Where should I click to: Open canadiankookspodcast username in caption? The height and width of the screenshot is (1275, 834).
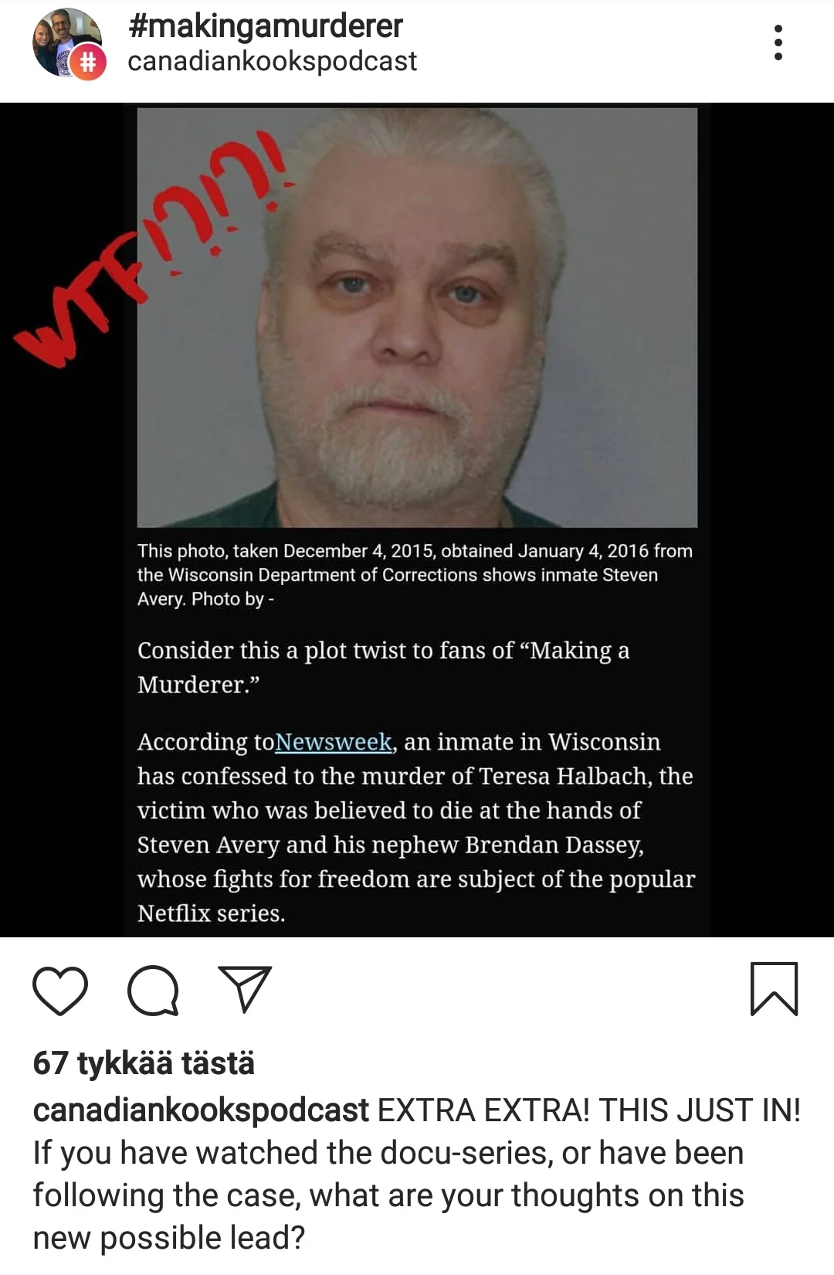tap(201, 1110)
